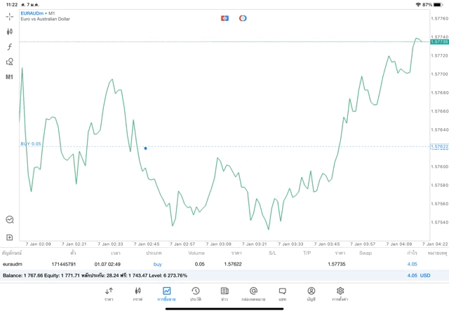Tap the blue trade entry arrow marker
This screenshot has height=313, width=449.
tap(145, 148)
